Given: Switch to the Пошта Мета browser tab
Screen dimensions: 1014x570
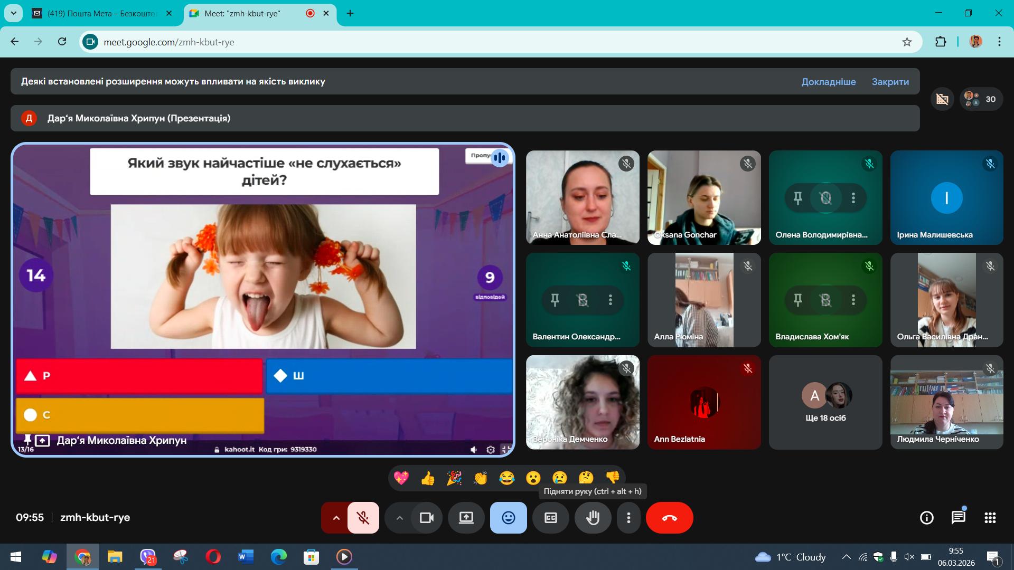Looking at the screenshot, I should [x=101, y=13].
